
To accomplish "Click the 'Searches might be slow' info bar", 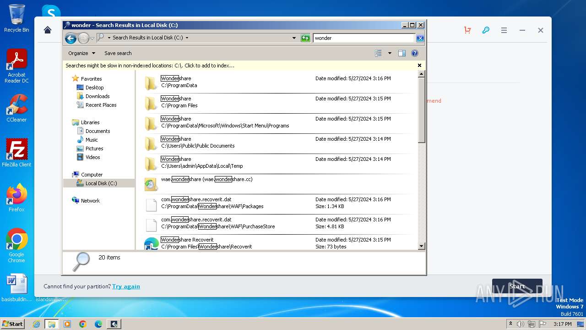I will (x=244, y=66).
